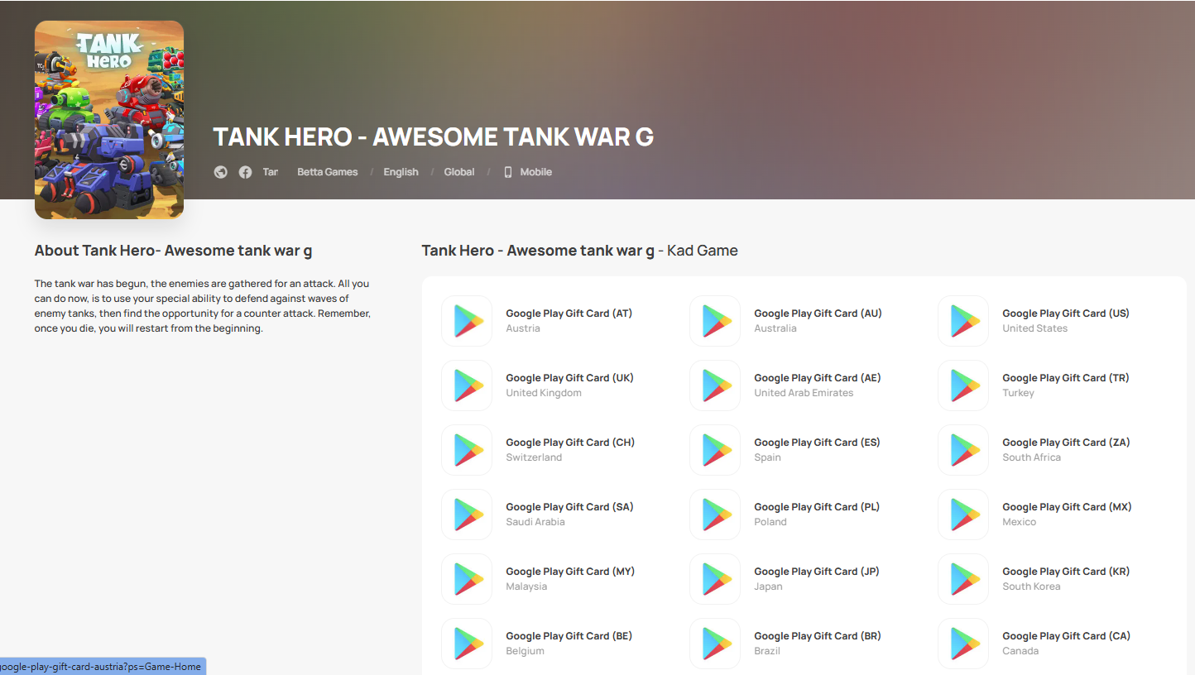This screenshot has height=675, width=1195.
Task: Select the Google Play icon for Saudi Arabia
Action: pyautogui.click(x=467, y=515)
